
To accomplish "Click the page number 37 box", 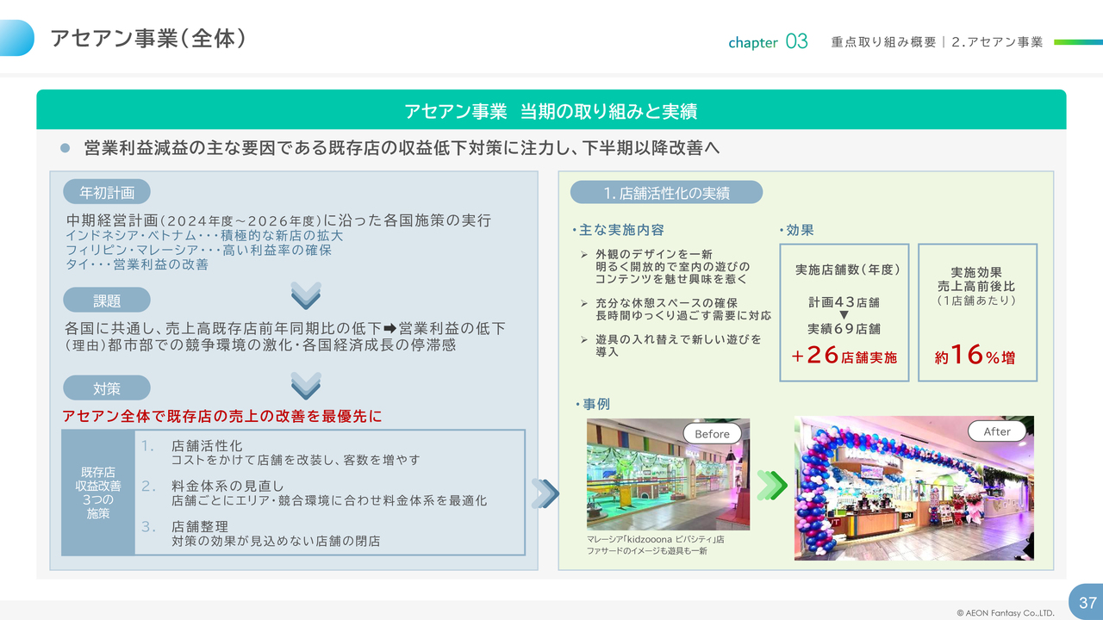I will tap(1086, 602).
